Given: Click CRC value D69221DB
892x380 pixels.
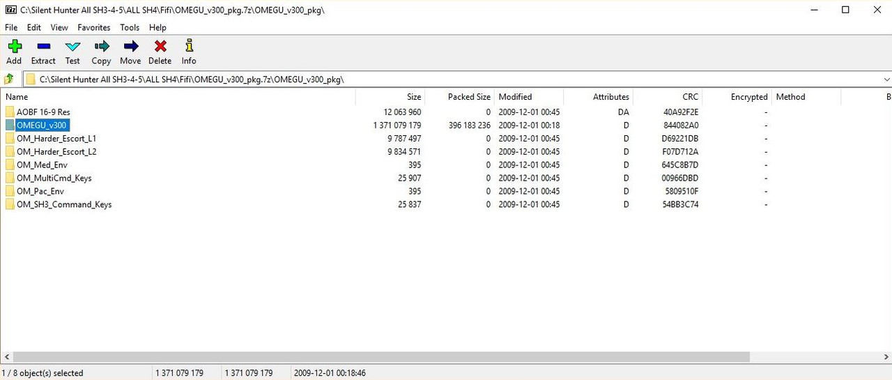Looking at the screenshot, I should (681, 139).
